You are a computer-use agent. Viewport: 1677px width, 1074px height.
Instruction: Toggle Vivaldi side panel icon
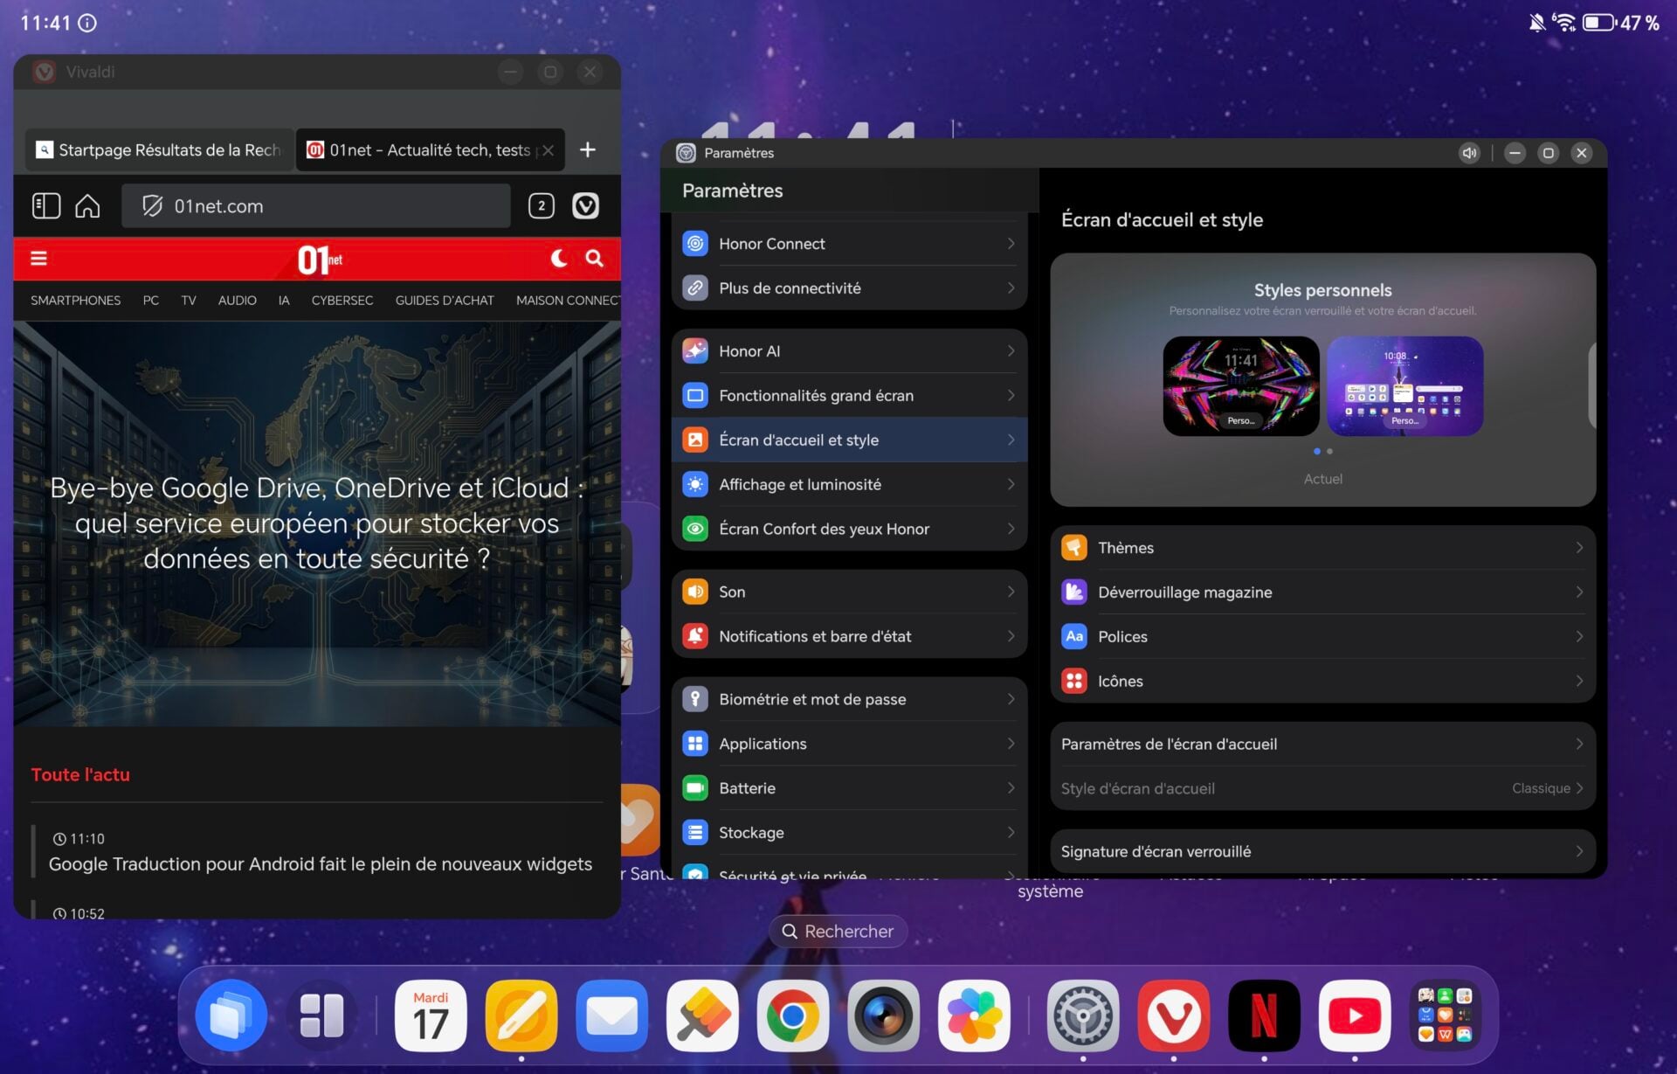(x=45, y=206)
